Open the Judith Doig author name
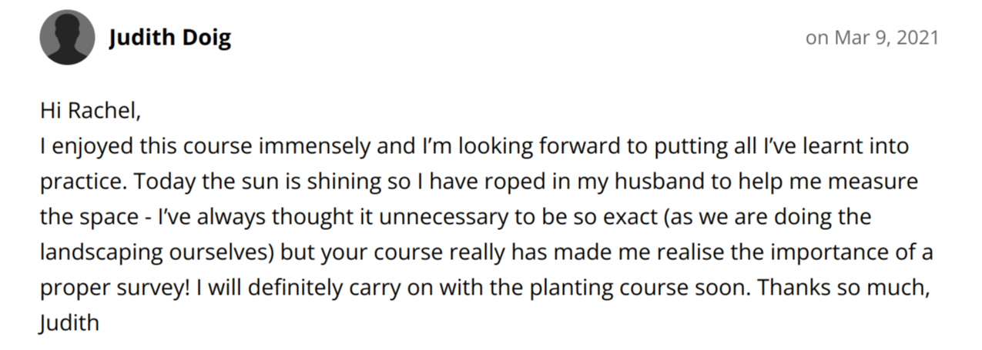 170,38
